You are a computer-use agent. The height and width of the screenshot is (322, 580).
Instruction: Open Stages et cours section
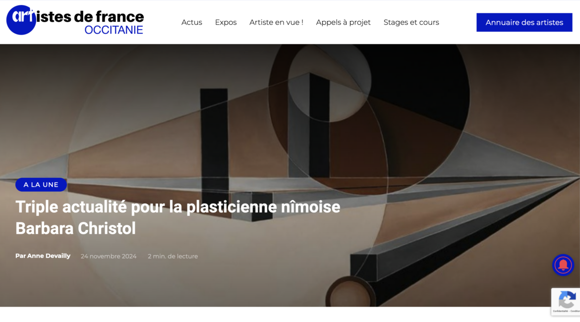411,22
